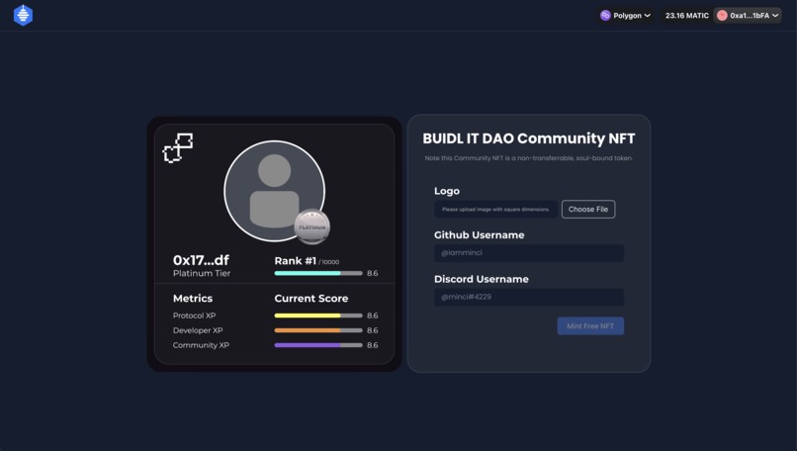Click the Developer XP metric label
The height and width of the screenshot is (451, 797).
(x=198, y=330)
